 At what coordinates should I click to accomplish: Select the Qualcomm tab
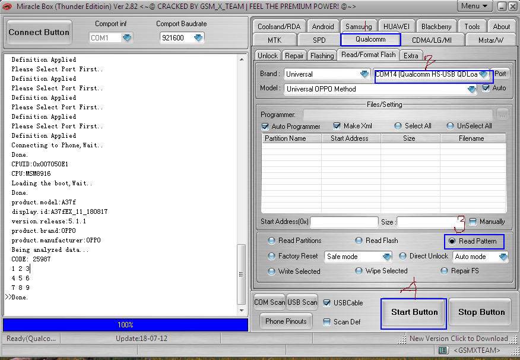click(x=370, y=39)
